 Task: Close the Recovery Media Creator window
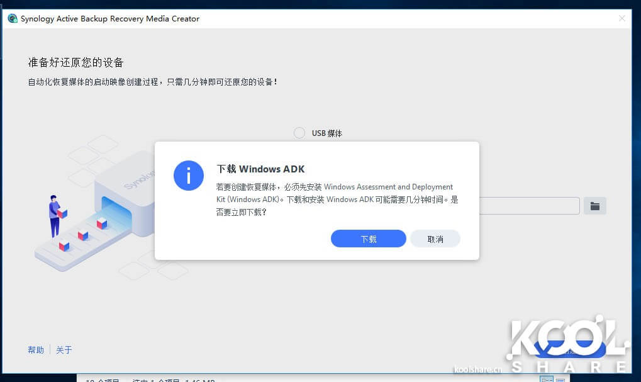(621, 19)
